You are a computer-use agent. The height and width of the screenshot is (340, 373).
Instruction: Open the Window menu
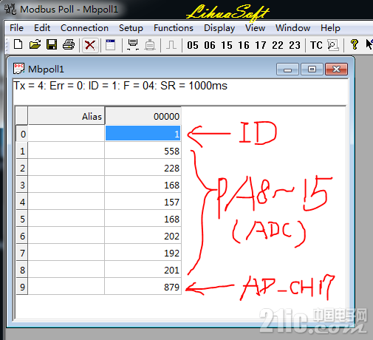(x=292, y=28)
